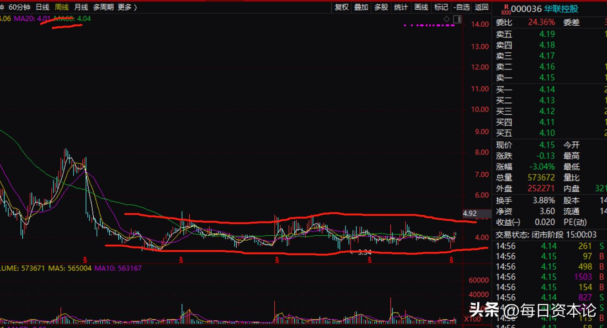607x328 pixels.
Task: Open the 多股 multi-stock view
Action: coord(381,7)
